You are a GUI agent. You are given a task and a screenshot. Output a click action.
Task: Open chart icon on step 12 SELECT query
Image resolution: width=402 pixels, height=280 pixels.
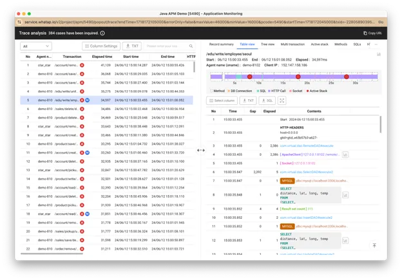click(x=345, y=241)
